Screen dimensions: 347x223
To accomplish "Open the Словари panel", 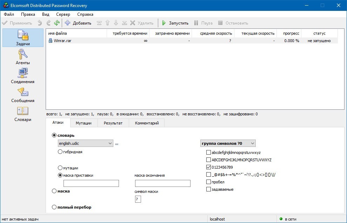I will coord(23,114).
